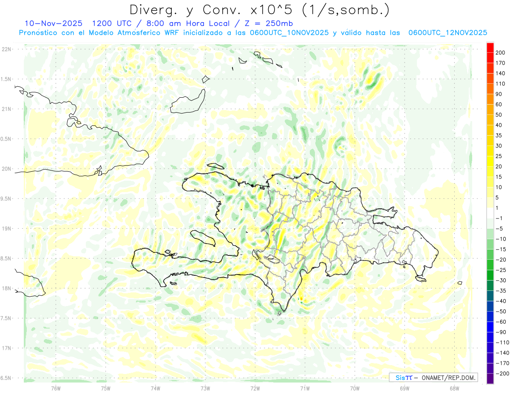Click the red swatch above 200 in colorbar
This screenshot has height=394, width=510.
tap(490, 48)
